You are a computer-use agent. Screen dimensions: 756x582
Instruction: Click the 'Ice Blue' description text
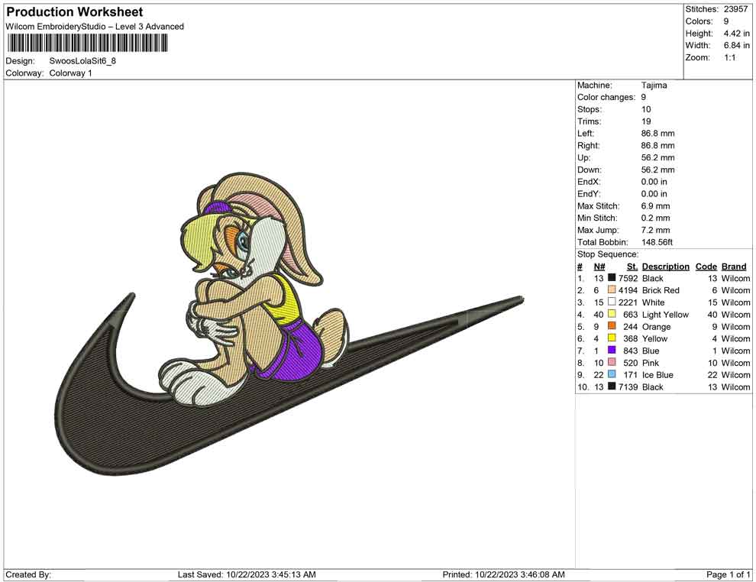(x=657, y=375)
